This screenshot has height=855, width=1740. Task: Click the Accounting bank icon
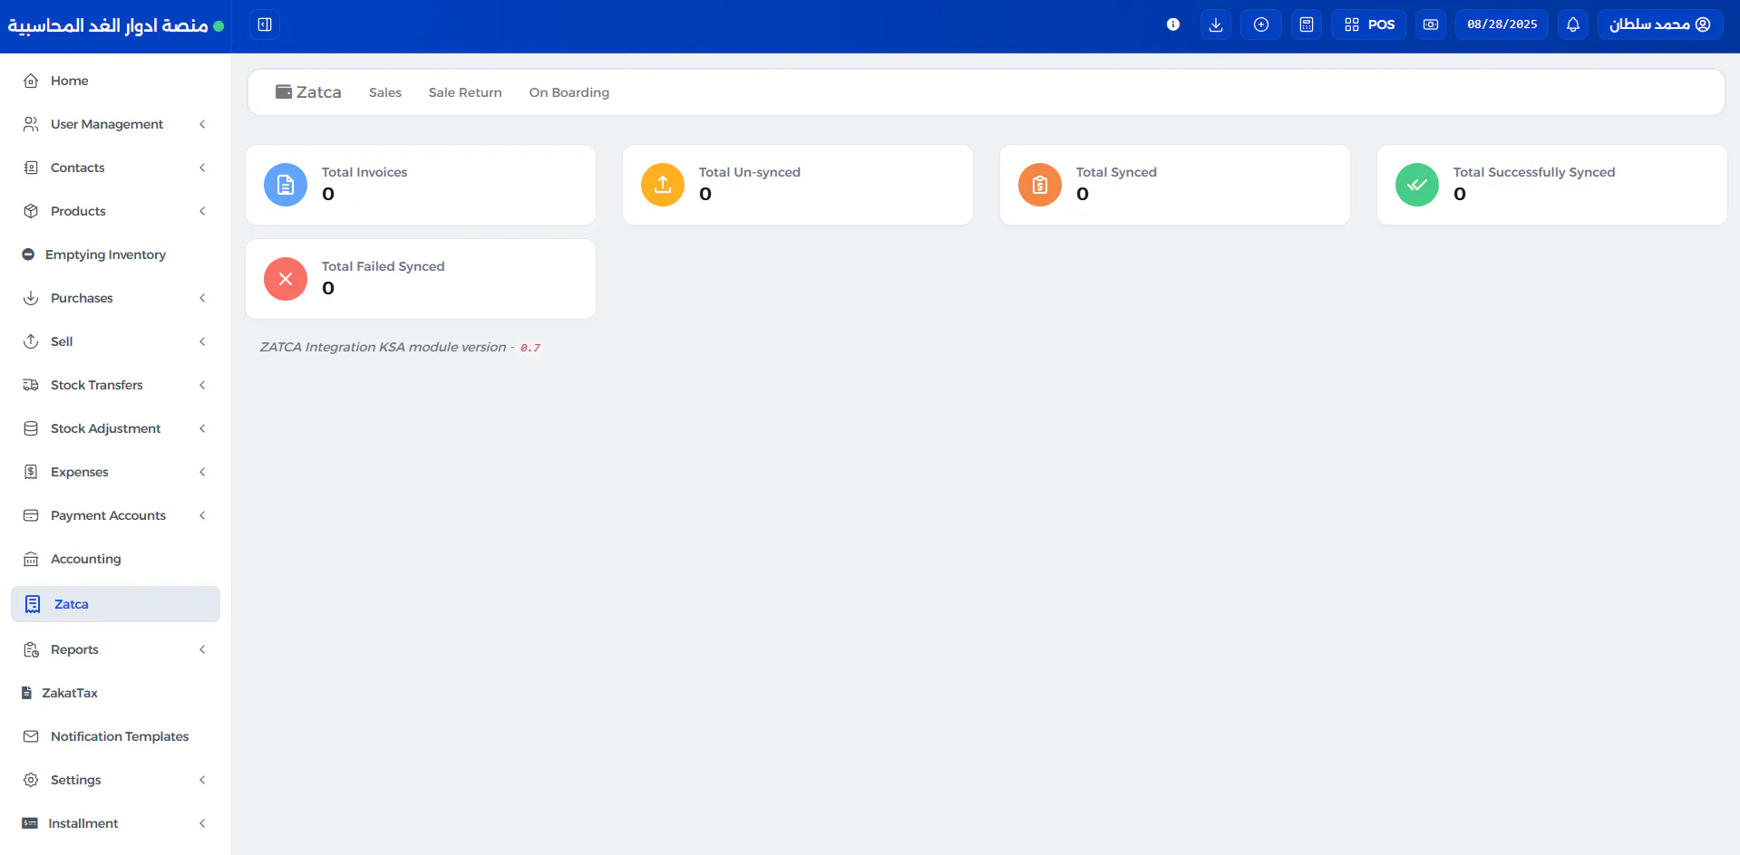click(31, 559)
